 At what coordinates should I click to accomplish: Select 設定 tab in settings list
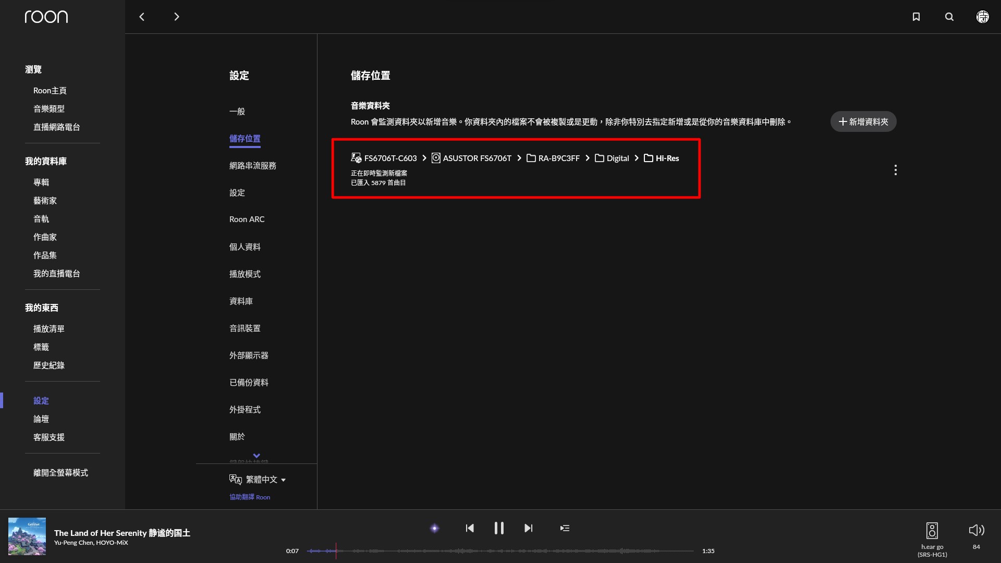(x=237, y=193)
